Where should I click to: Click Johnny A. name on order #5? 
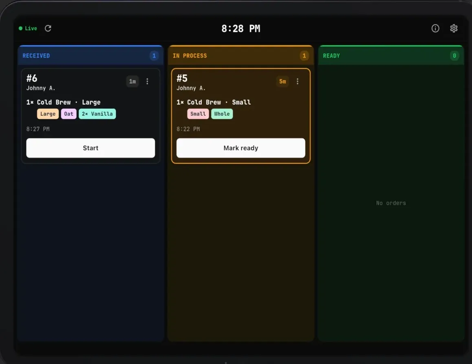click(191, 88)
